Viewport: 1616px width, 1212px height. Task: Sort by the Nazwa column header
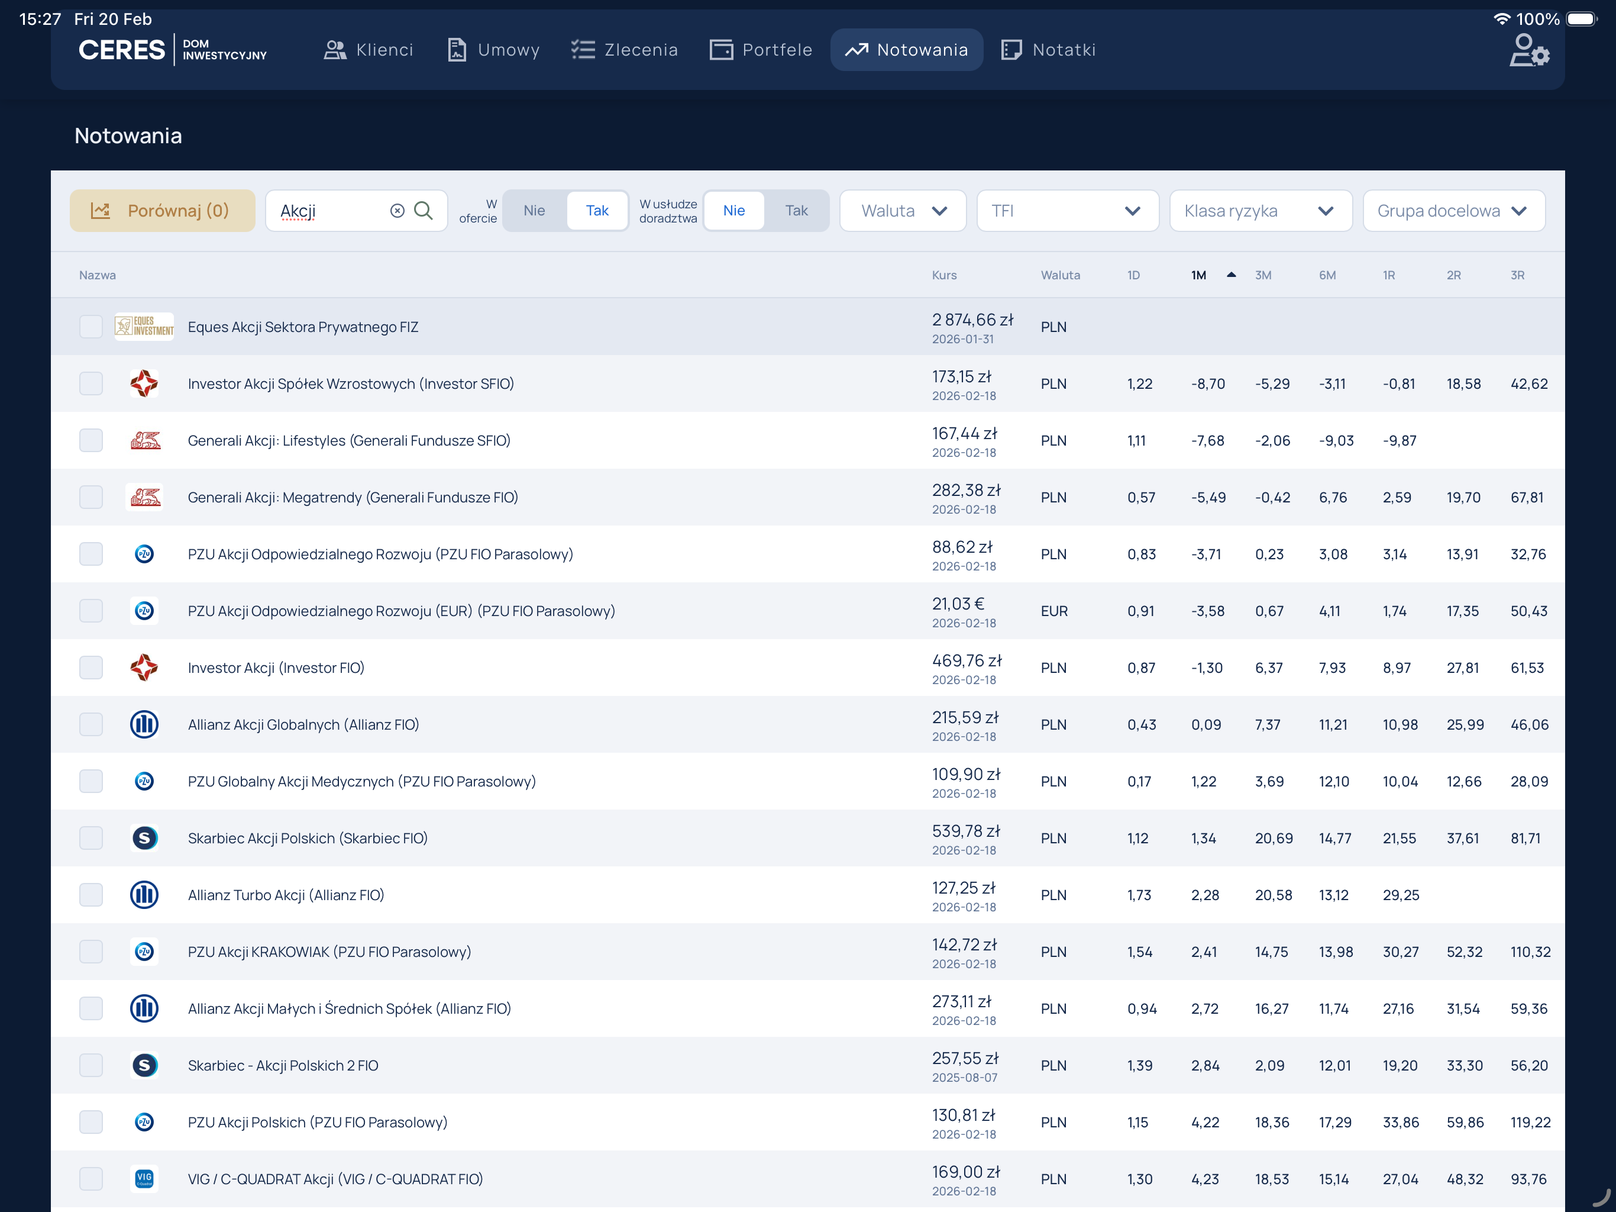coord(97,276)
